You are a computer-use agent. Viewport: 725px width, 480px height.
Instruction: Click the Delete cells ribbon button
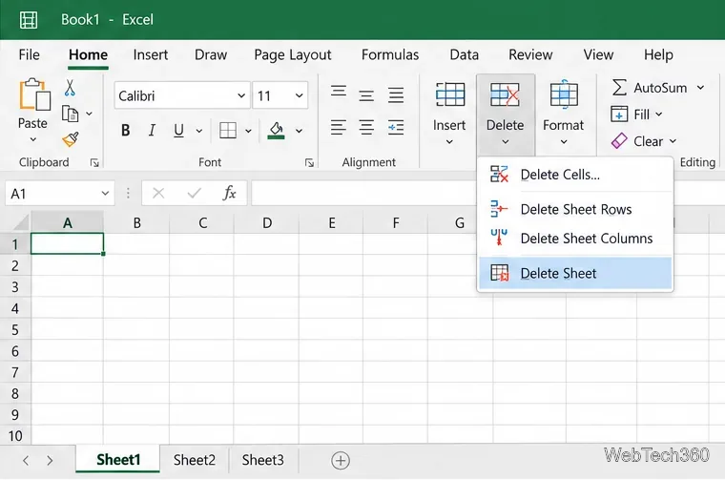(506, 114)
